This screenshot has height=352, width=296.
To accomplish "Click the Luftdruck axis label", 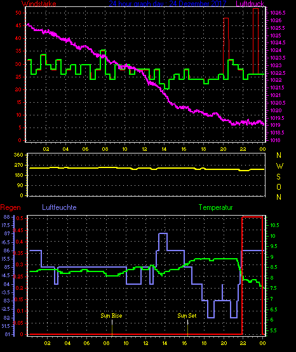I will tap(250, 4).
